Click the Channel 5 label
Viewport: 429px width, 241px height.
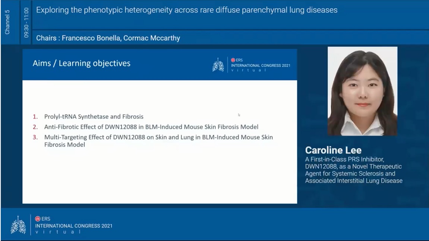7,22
